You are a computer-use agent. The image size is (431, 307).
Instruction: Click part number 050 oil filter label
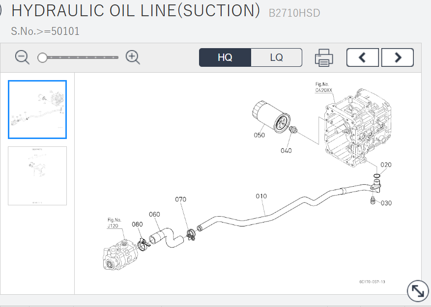(x=259, y=135)
